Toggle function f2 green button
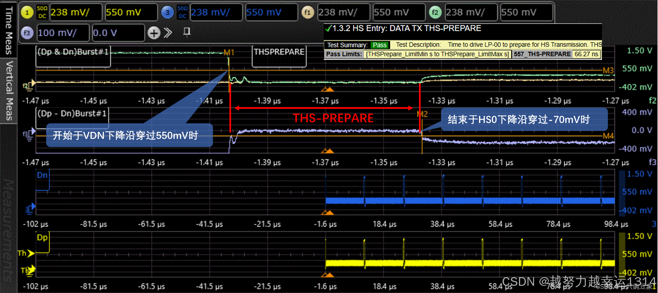658x293 pixels. pyautogui.click(x=435, y=13)
